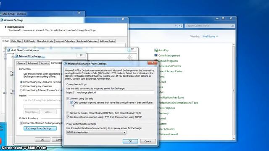This screenshot has width=269, height=151.
Task: Open the NTLM Authentication dropdown
Action: point(96,133)
